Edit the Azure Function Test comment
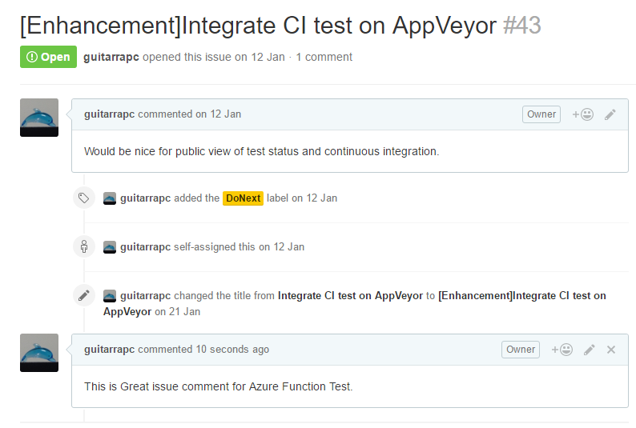This screenshot has height=428, width=636. coord(590,350)
